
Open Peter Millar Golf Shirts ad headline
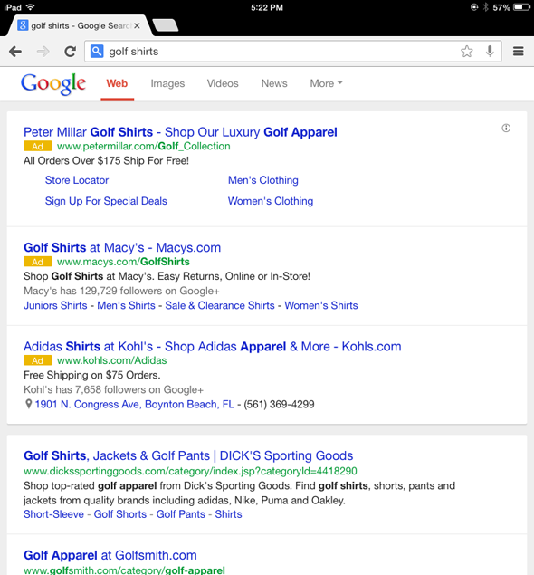[x=180, y=132]
